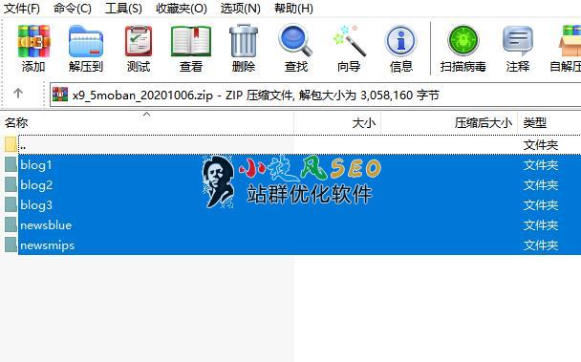Open the Options (选项) menu
The height and width of the screenshot is (362, 581).
(241, 9)
